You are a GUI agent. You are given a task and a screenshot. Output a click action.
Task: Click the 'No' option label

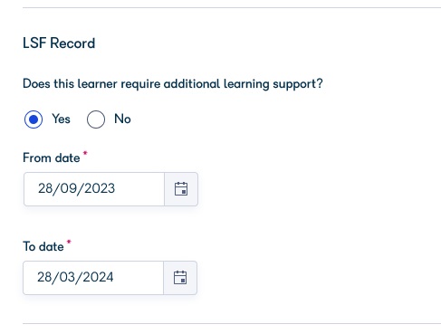tap(122, 119)
